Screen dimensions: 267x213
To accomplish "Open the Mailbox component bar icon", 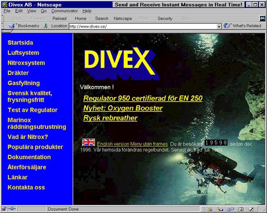I will [220, 209].
